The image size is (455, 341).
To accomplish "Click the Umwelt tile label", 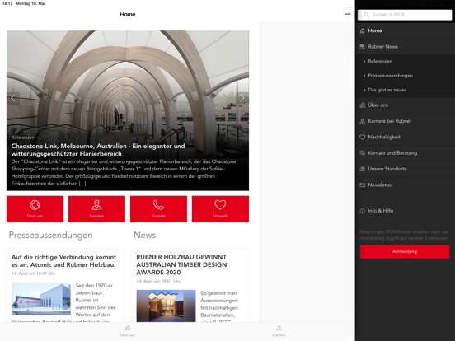I will [220, 216].
